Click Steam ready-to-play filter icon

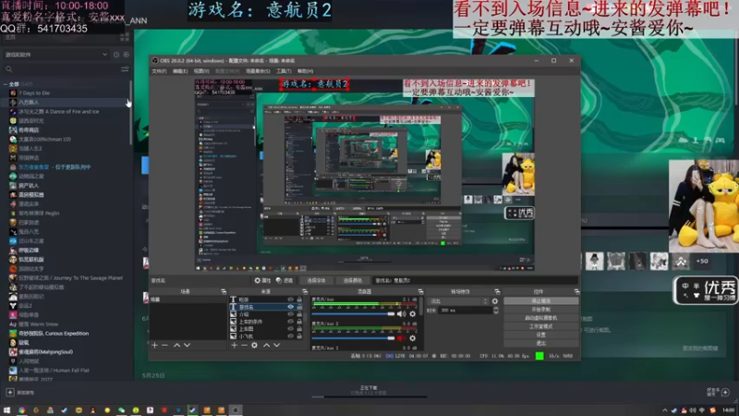pos(126,55)
